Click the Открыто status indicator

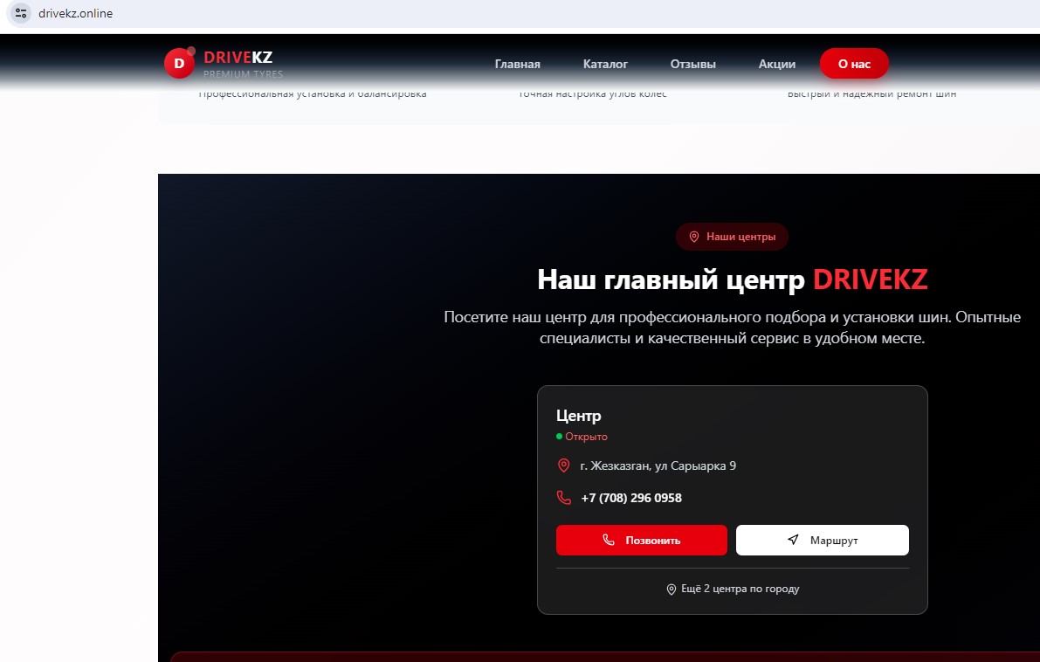point(585,437)
